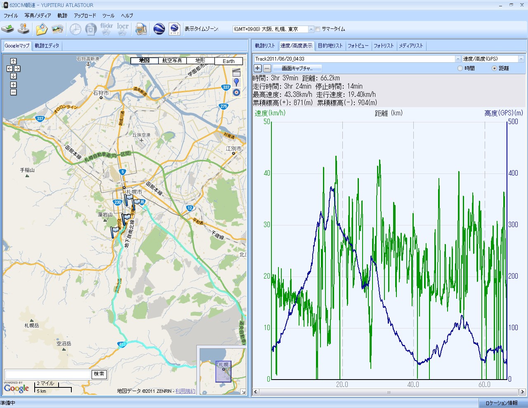The height and width of the screenshot is (408, 528).
Task: Pan map up arrow
Action: click(13, 61)
